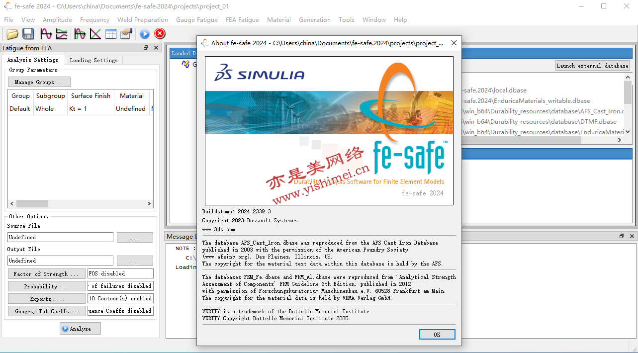Close the About fe-safe 2024 dialog
The height and width of the screenshot is (353, 638).
pyautogui.click(x=454, y=43)
